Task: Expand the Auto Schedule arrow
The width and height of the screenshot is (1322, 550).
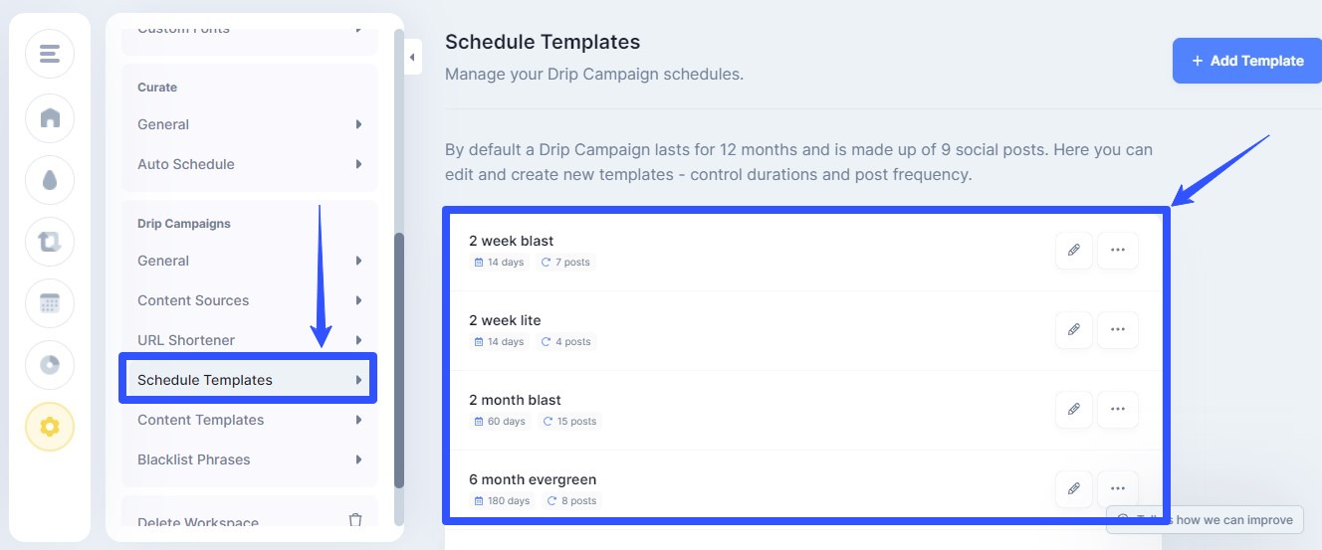Action: pos(358,164)
